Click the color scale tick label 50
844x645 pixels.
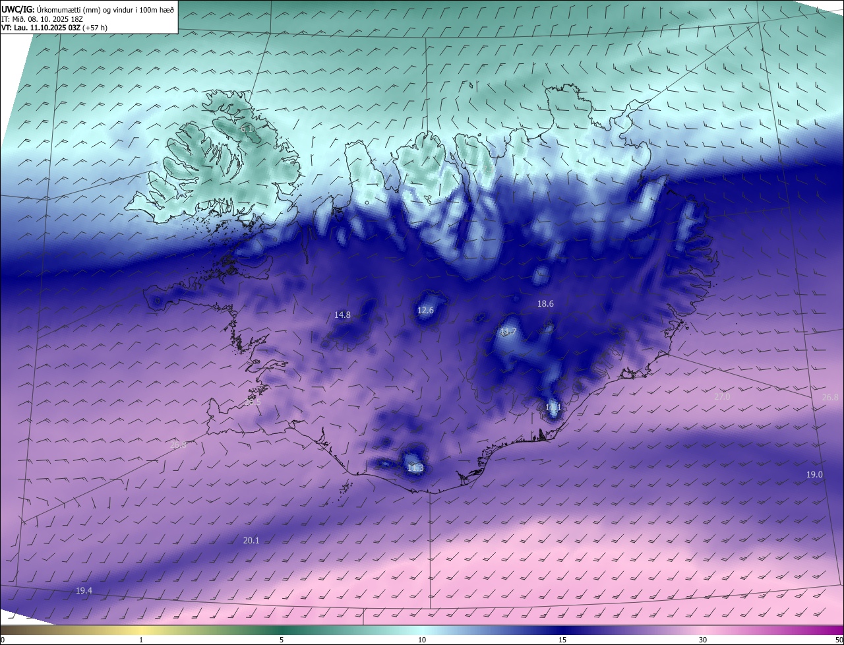[x=839, y=640]
